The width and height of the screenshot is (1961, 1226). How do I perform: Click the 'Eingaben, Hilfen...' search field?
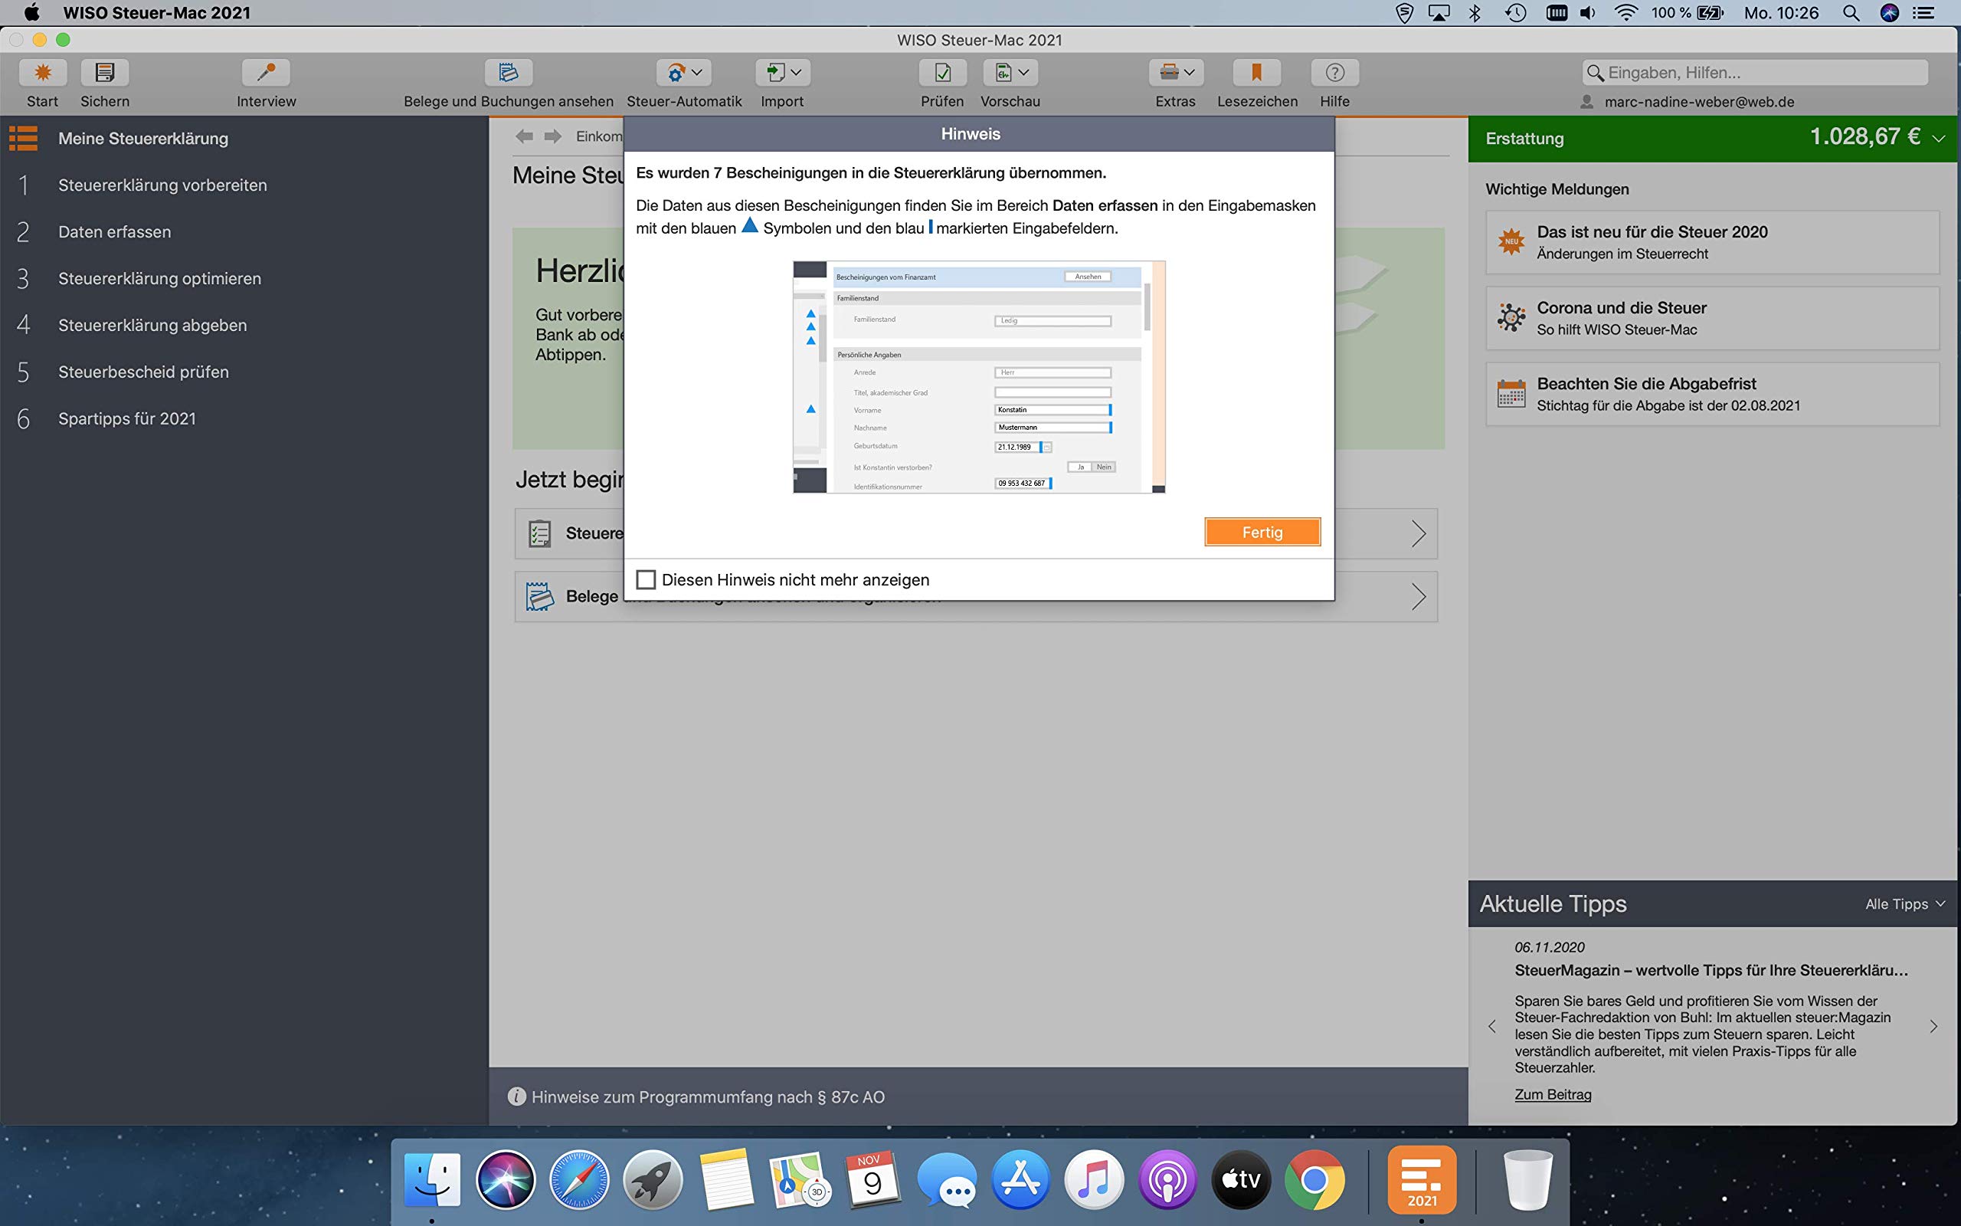[1755, 72]
